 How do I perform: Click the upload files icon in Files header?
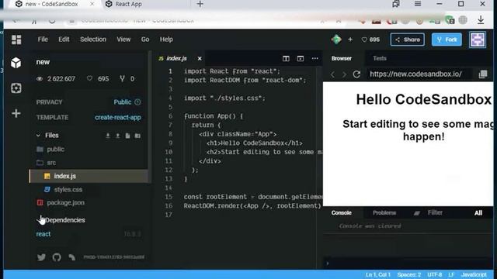click(x=117, y=136)
